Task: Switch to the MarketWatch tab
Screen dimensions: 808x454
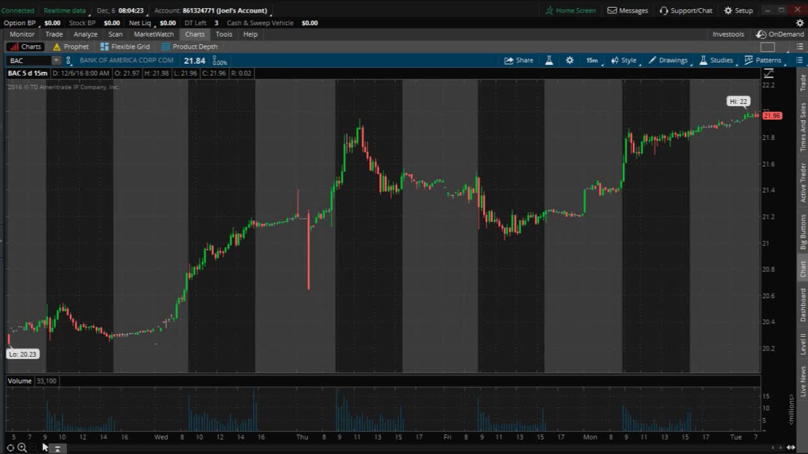Action: click(x=154, y=34)
